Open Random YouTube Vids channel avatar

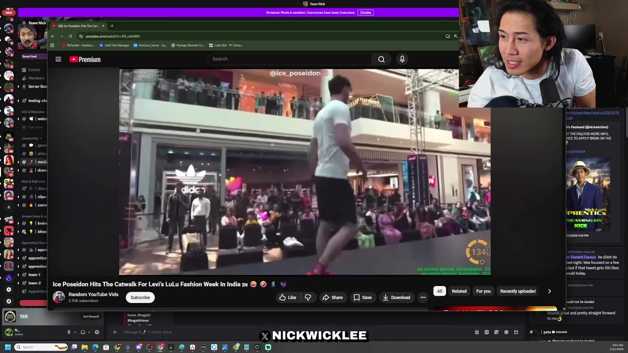pos(59,297)
